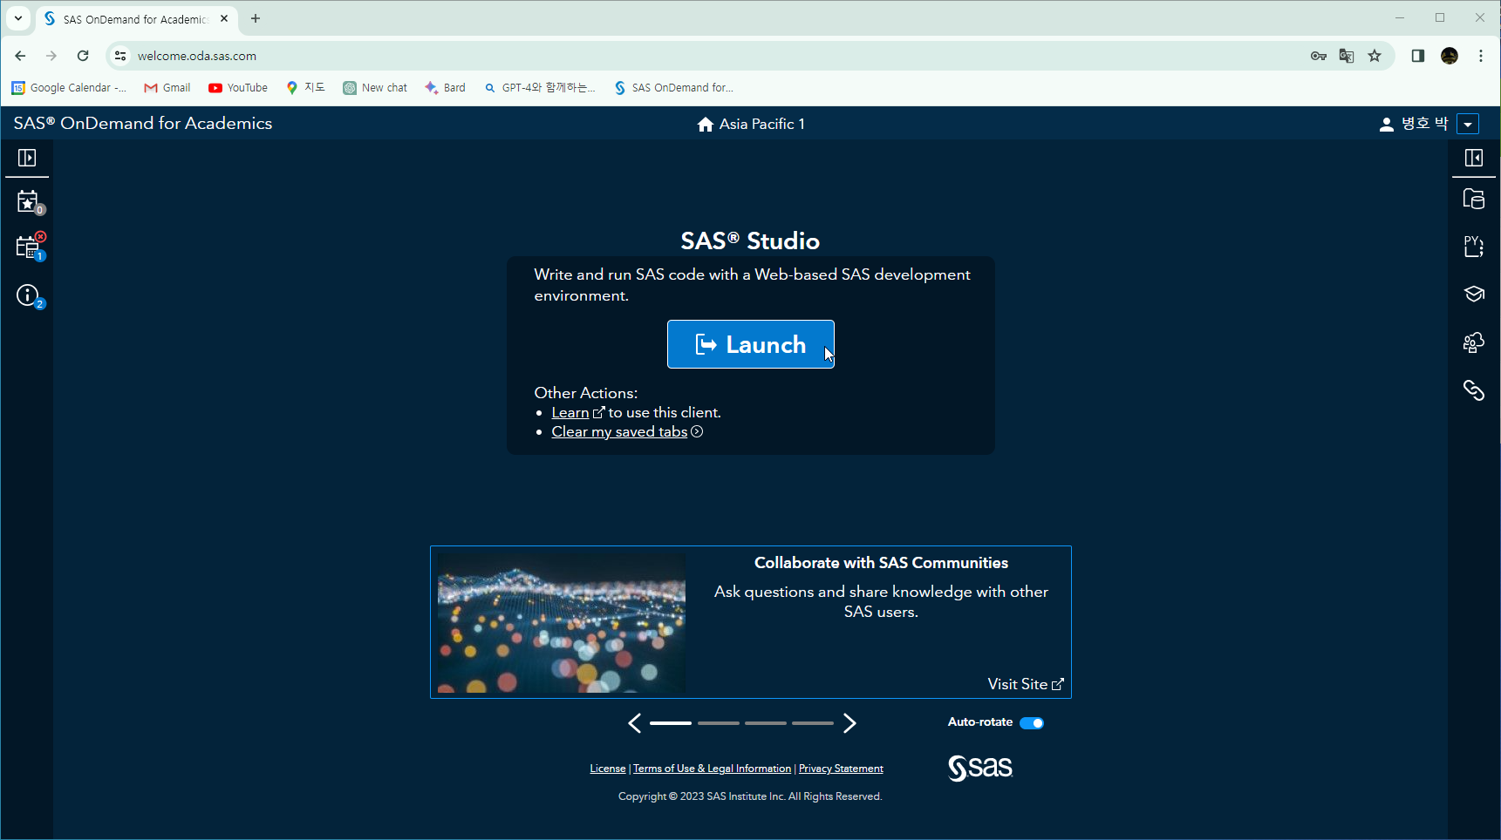Open SAS OnDemand for... bookmark
This screenshot has height=840, width=1501.
pyautogui.click(x=673, y=87)
